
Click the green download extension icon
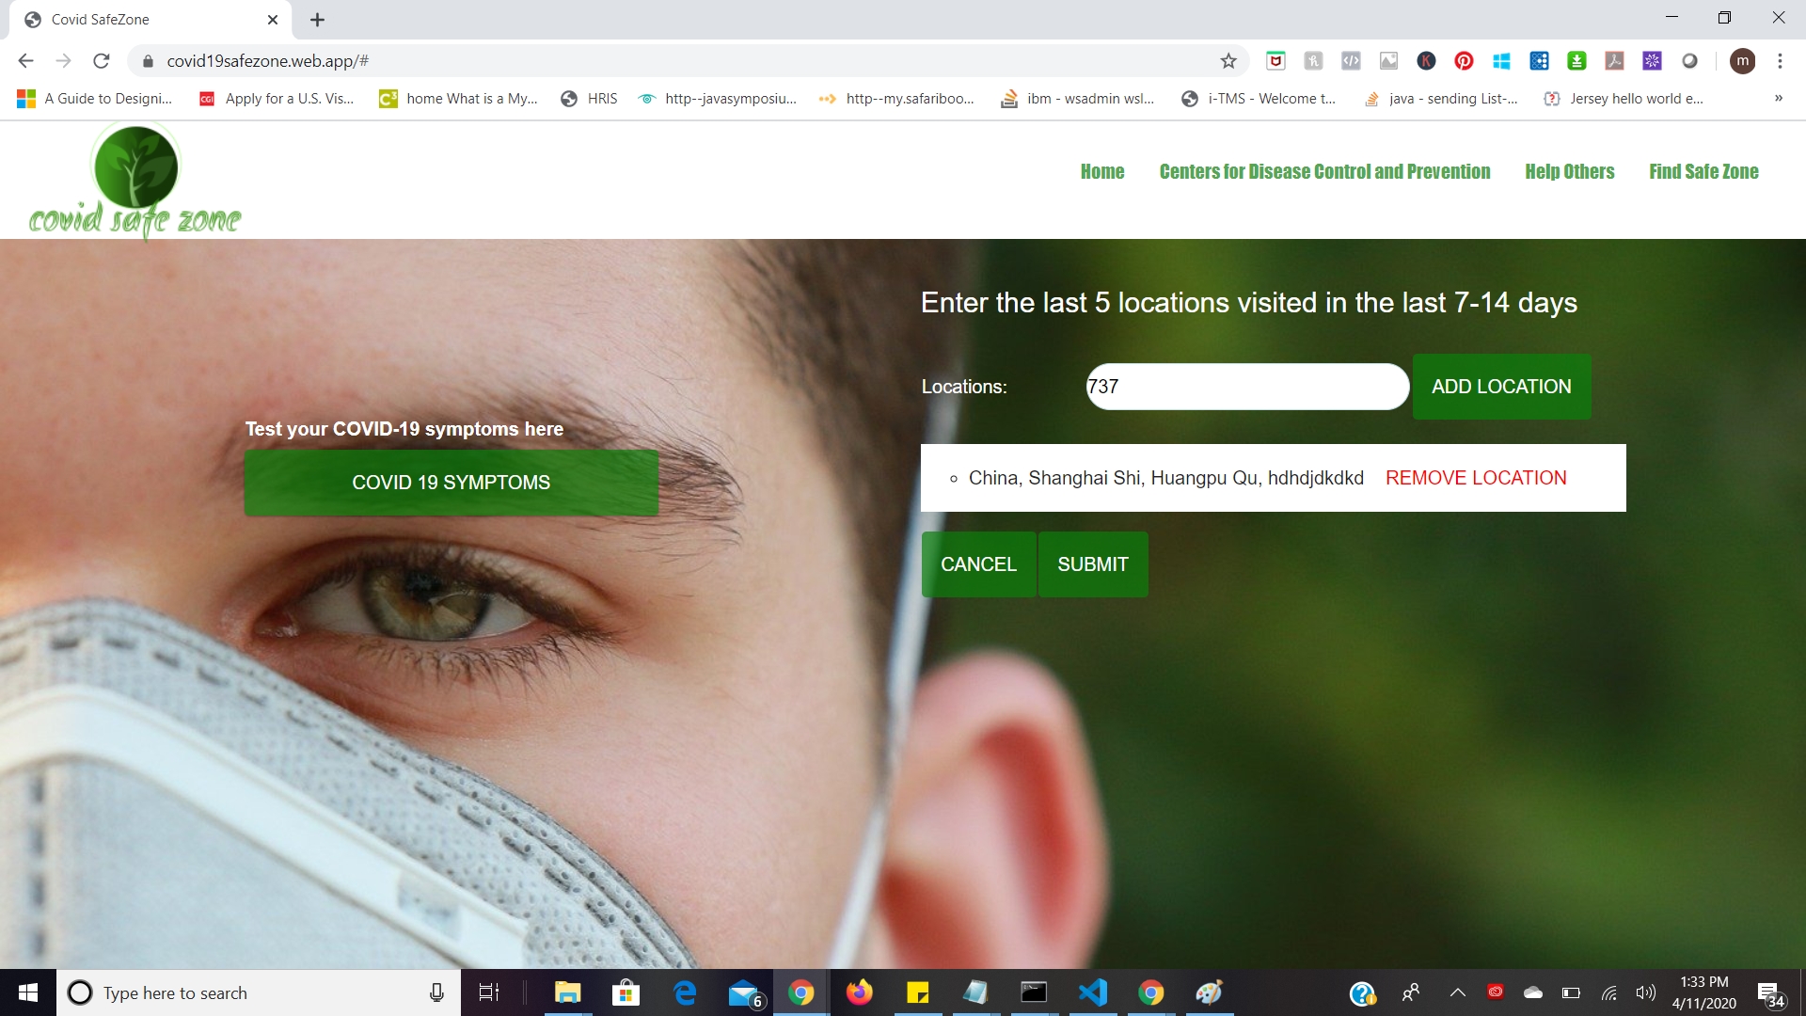pyautogui.click(x=1576, y=61)
